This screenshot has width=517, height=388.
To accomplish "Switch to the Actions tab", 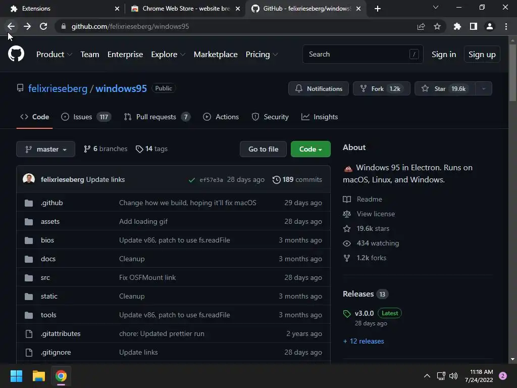I will pos(221,117).
